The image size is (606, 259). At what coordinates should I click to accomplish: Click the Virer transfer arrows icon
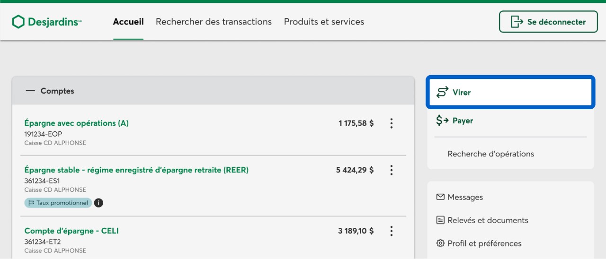[x=442, y=92]
